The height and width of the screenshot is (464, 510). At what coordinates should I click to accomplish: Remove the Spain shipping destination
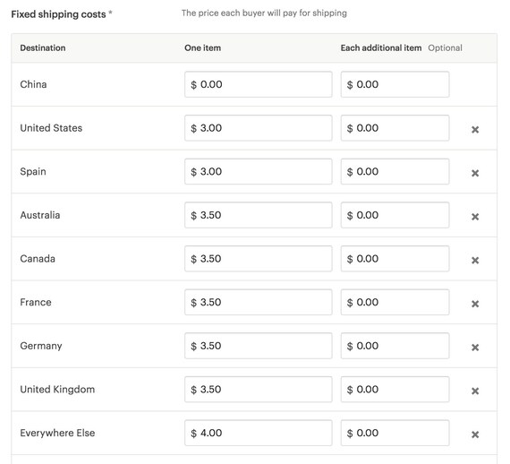coord(475,173)
